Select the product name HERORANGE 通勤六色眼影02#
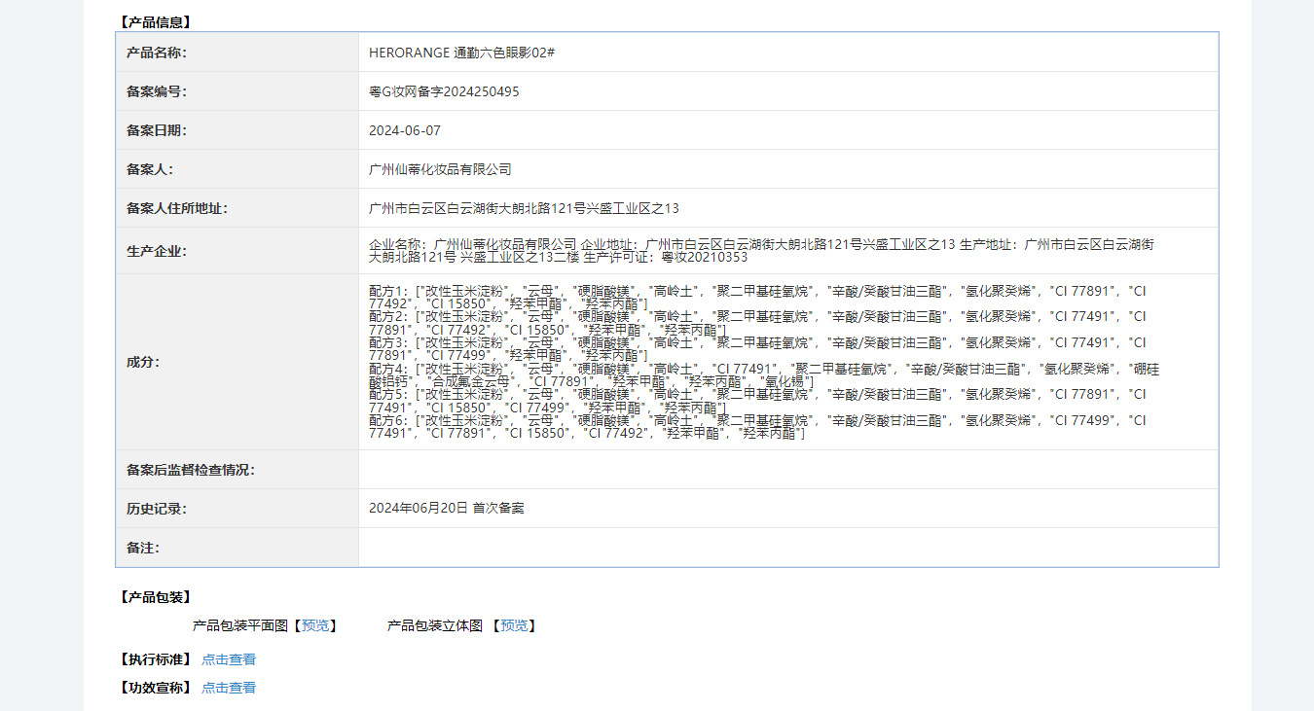The width and height of the screenshot is (1314, 711). click(x=461, y=53)
